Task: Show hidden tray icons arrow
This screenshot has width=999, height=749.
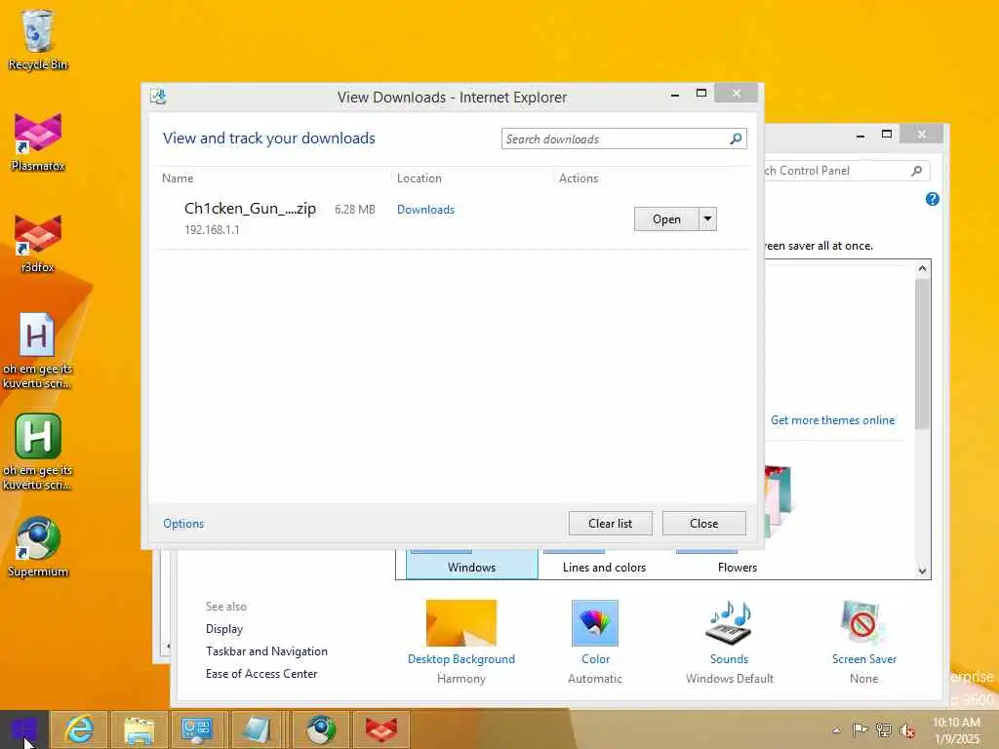Action: pyautogui.click(x=836, y=729)
